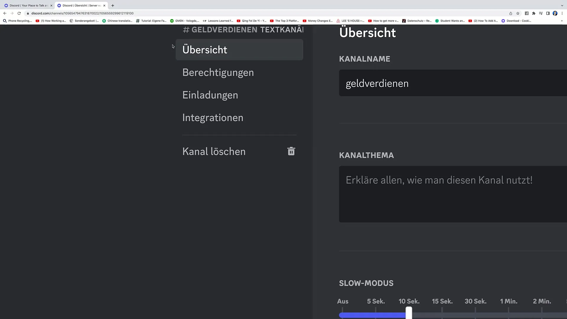Show hidden bookmarks with the double chevron
This screenshot has width=567, height=319.
click(x=562, y=21)
